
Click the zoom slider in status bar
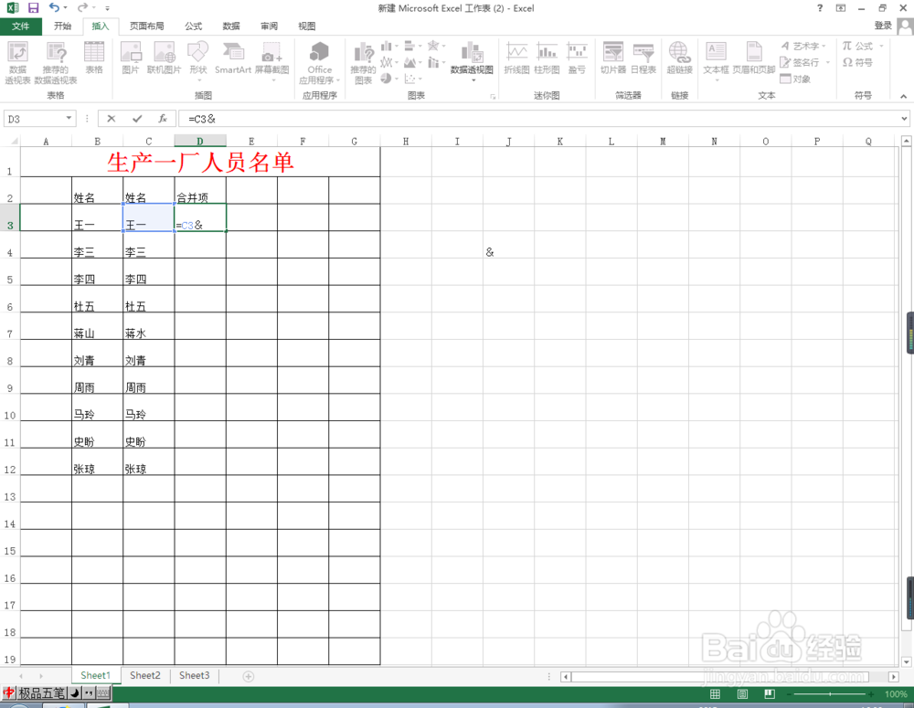click(x=830, y=694)
